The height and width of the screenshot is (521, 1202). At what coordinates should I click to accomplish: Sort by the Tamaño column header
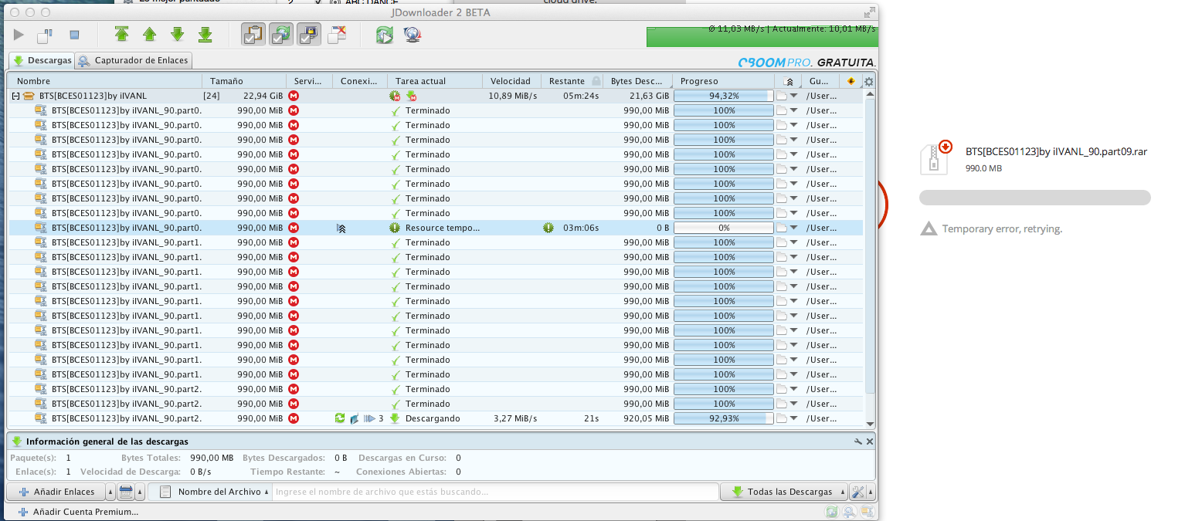point(244,81)
